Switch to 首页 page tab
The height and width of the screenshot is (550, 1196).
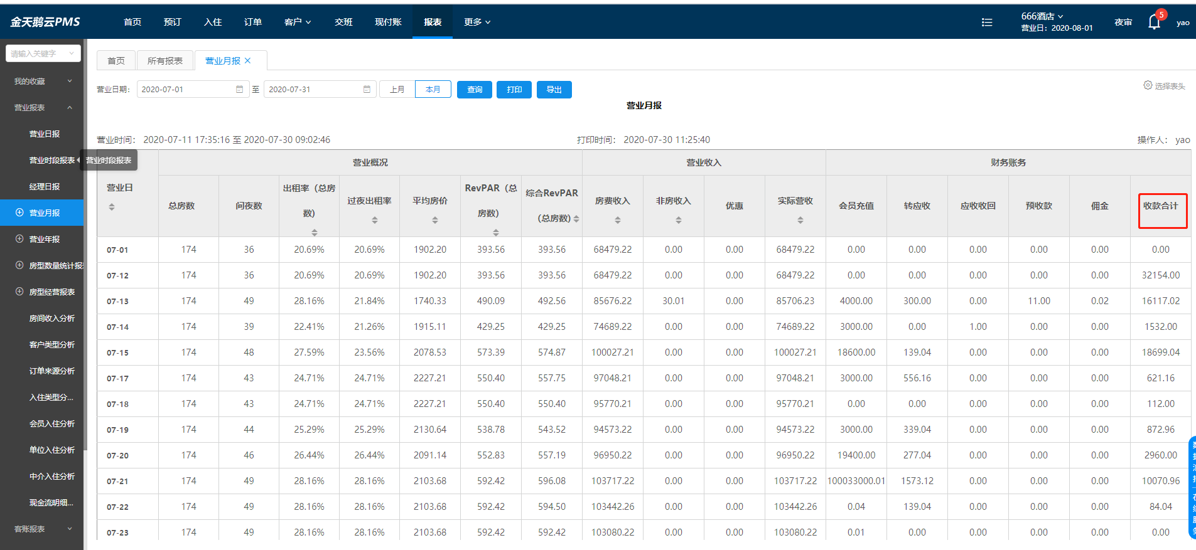point(116,61)
